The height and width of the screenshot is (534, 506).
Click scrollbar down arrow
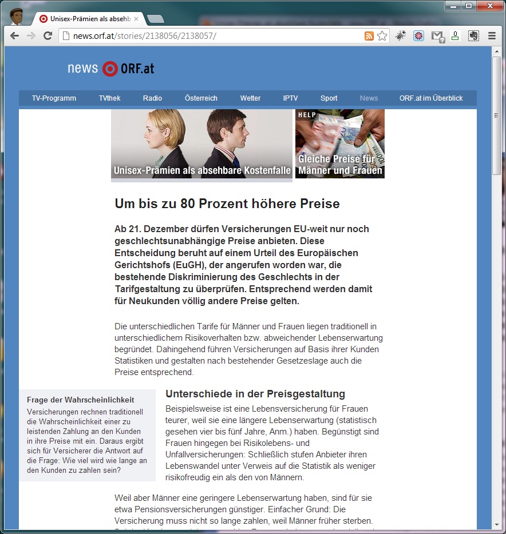click(x=496, y=525)
